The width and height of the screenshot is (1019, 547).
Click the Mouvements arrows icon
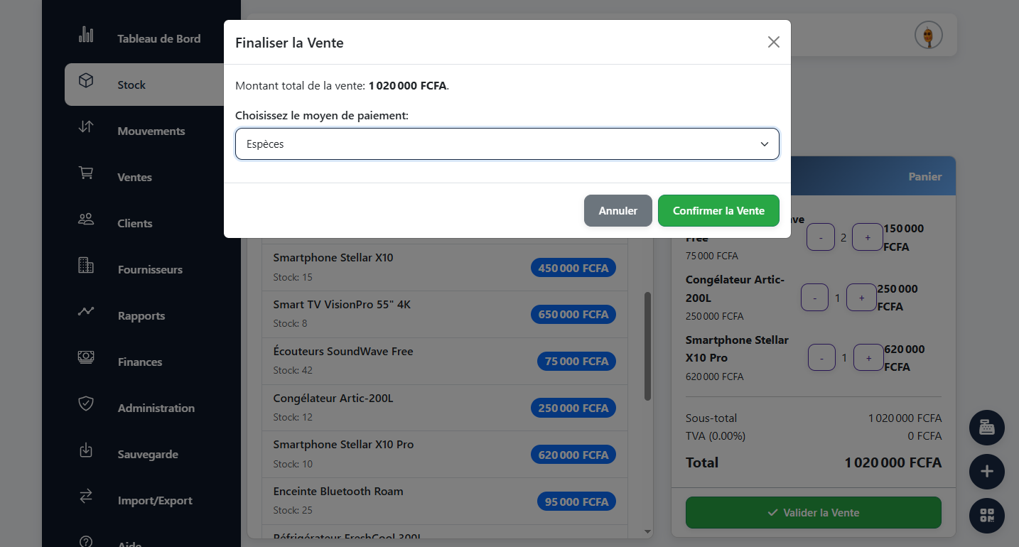click(86, 127)
